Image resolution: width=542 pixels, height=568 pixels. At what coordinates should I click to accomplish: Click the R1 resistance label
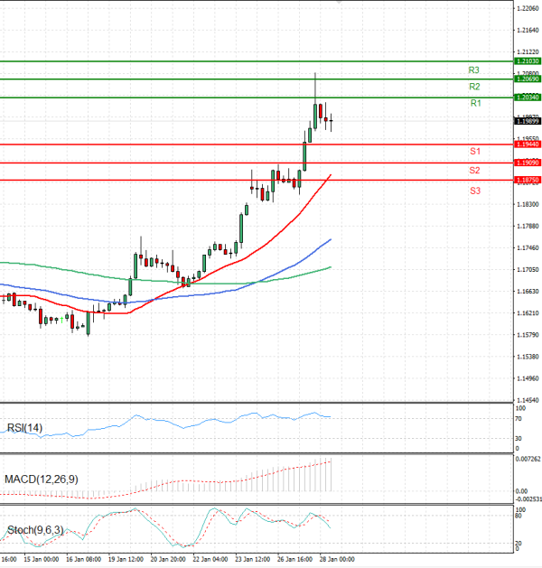click(475, 104)
